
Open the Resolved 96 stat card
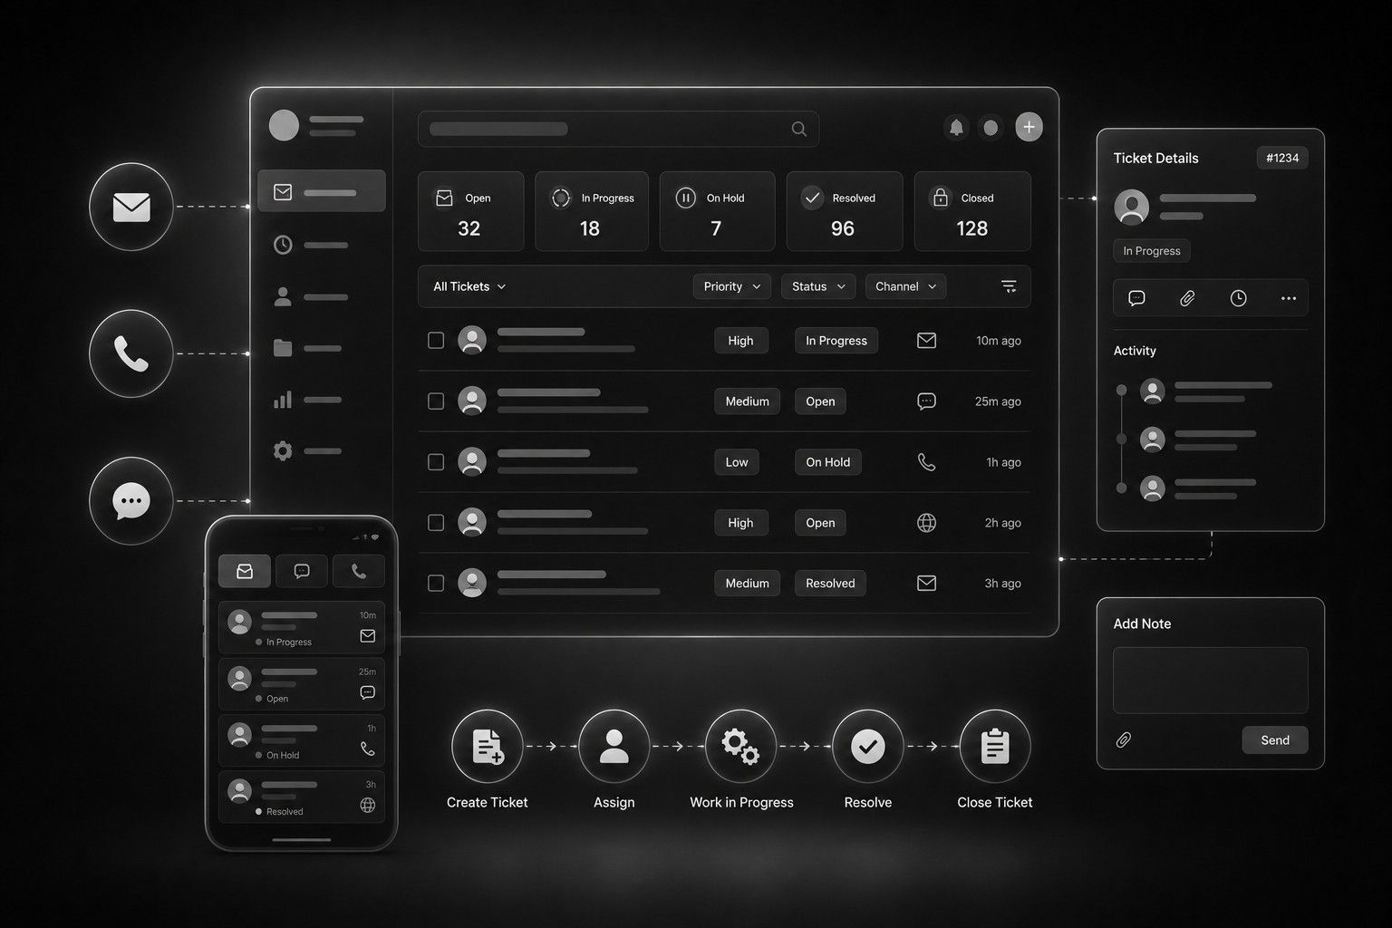click(844, 211)
